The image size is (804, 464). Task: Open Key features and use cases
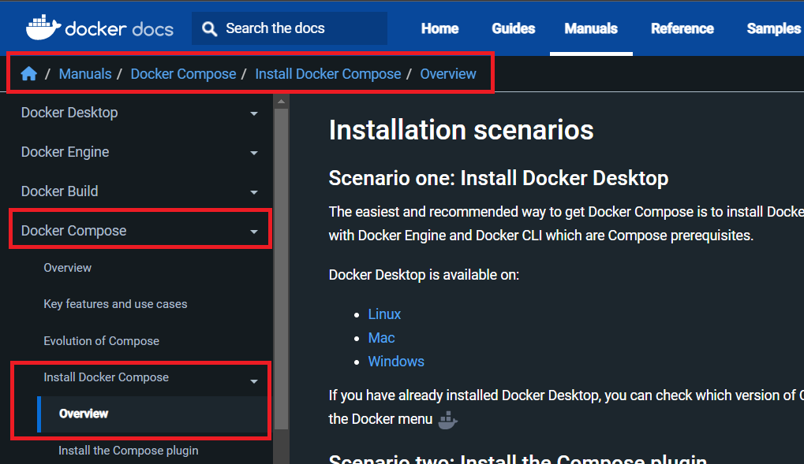pyautogui.click(x=115, y=304)
